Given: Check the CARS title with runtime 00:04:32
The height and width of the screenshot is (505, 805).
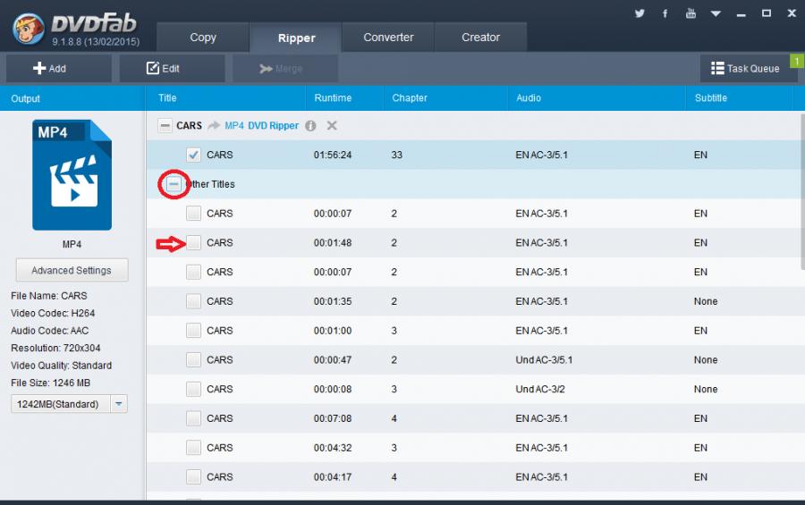Looking at the screenshot, I should 193,447.
